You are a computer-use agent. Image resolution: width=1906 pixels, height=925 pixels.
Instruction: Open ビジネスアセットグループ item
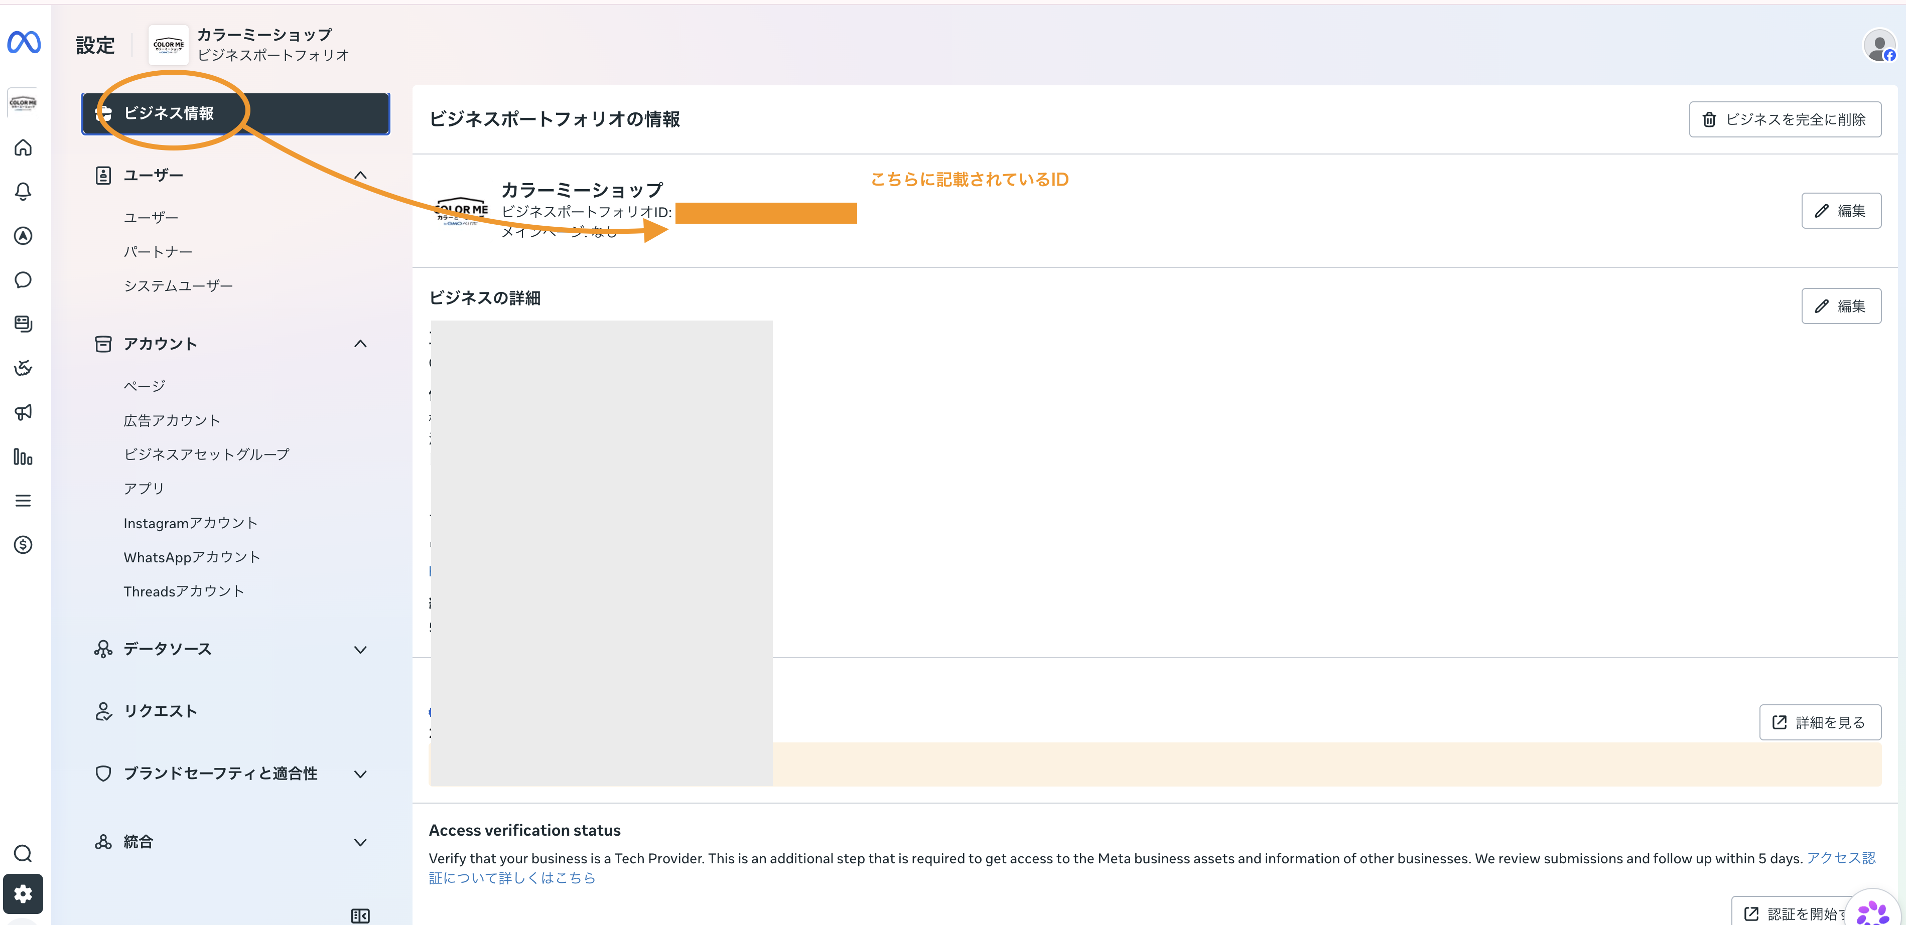[x=206, y=455]
